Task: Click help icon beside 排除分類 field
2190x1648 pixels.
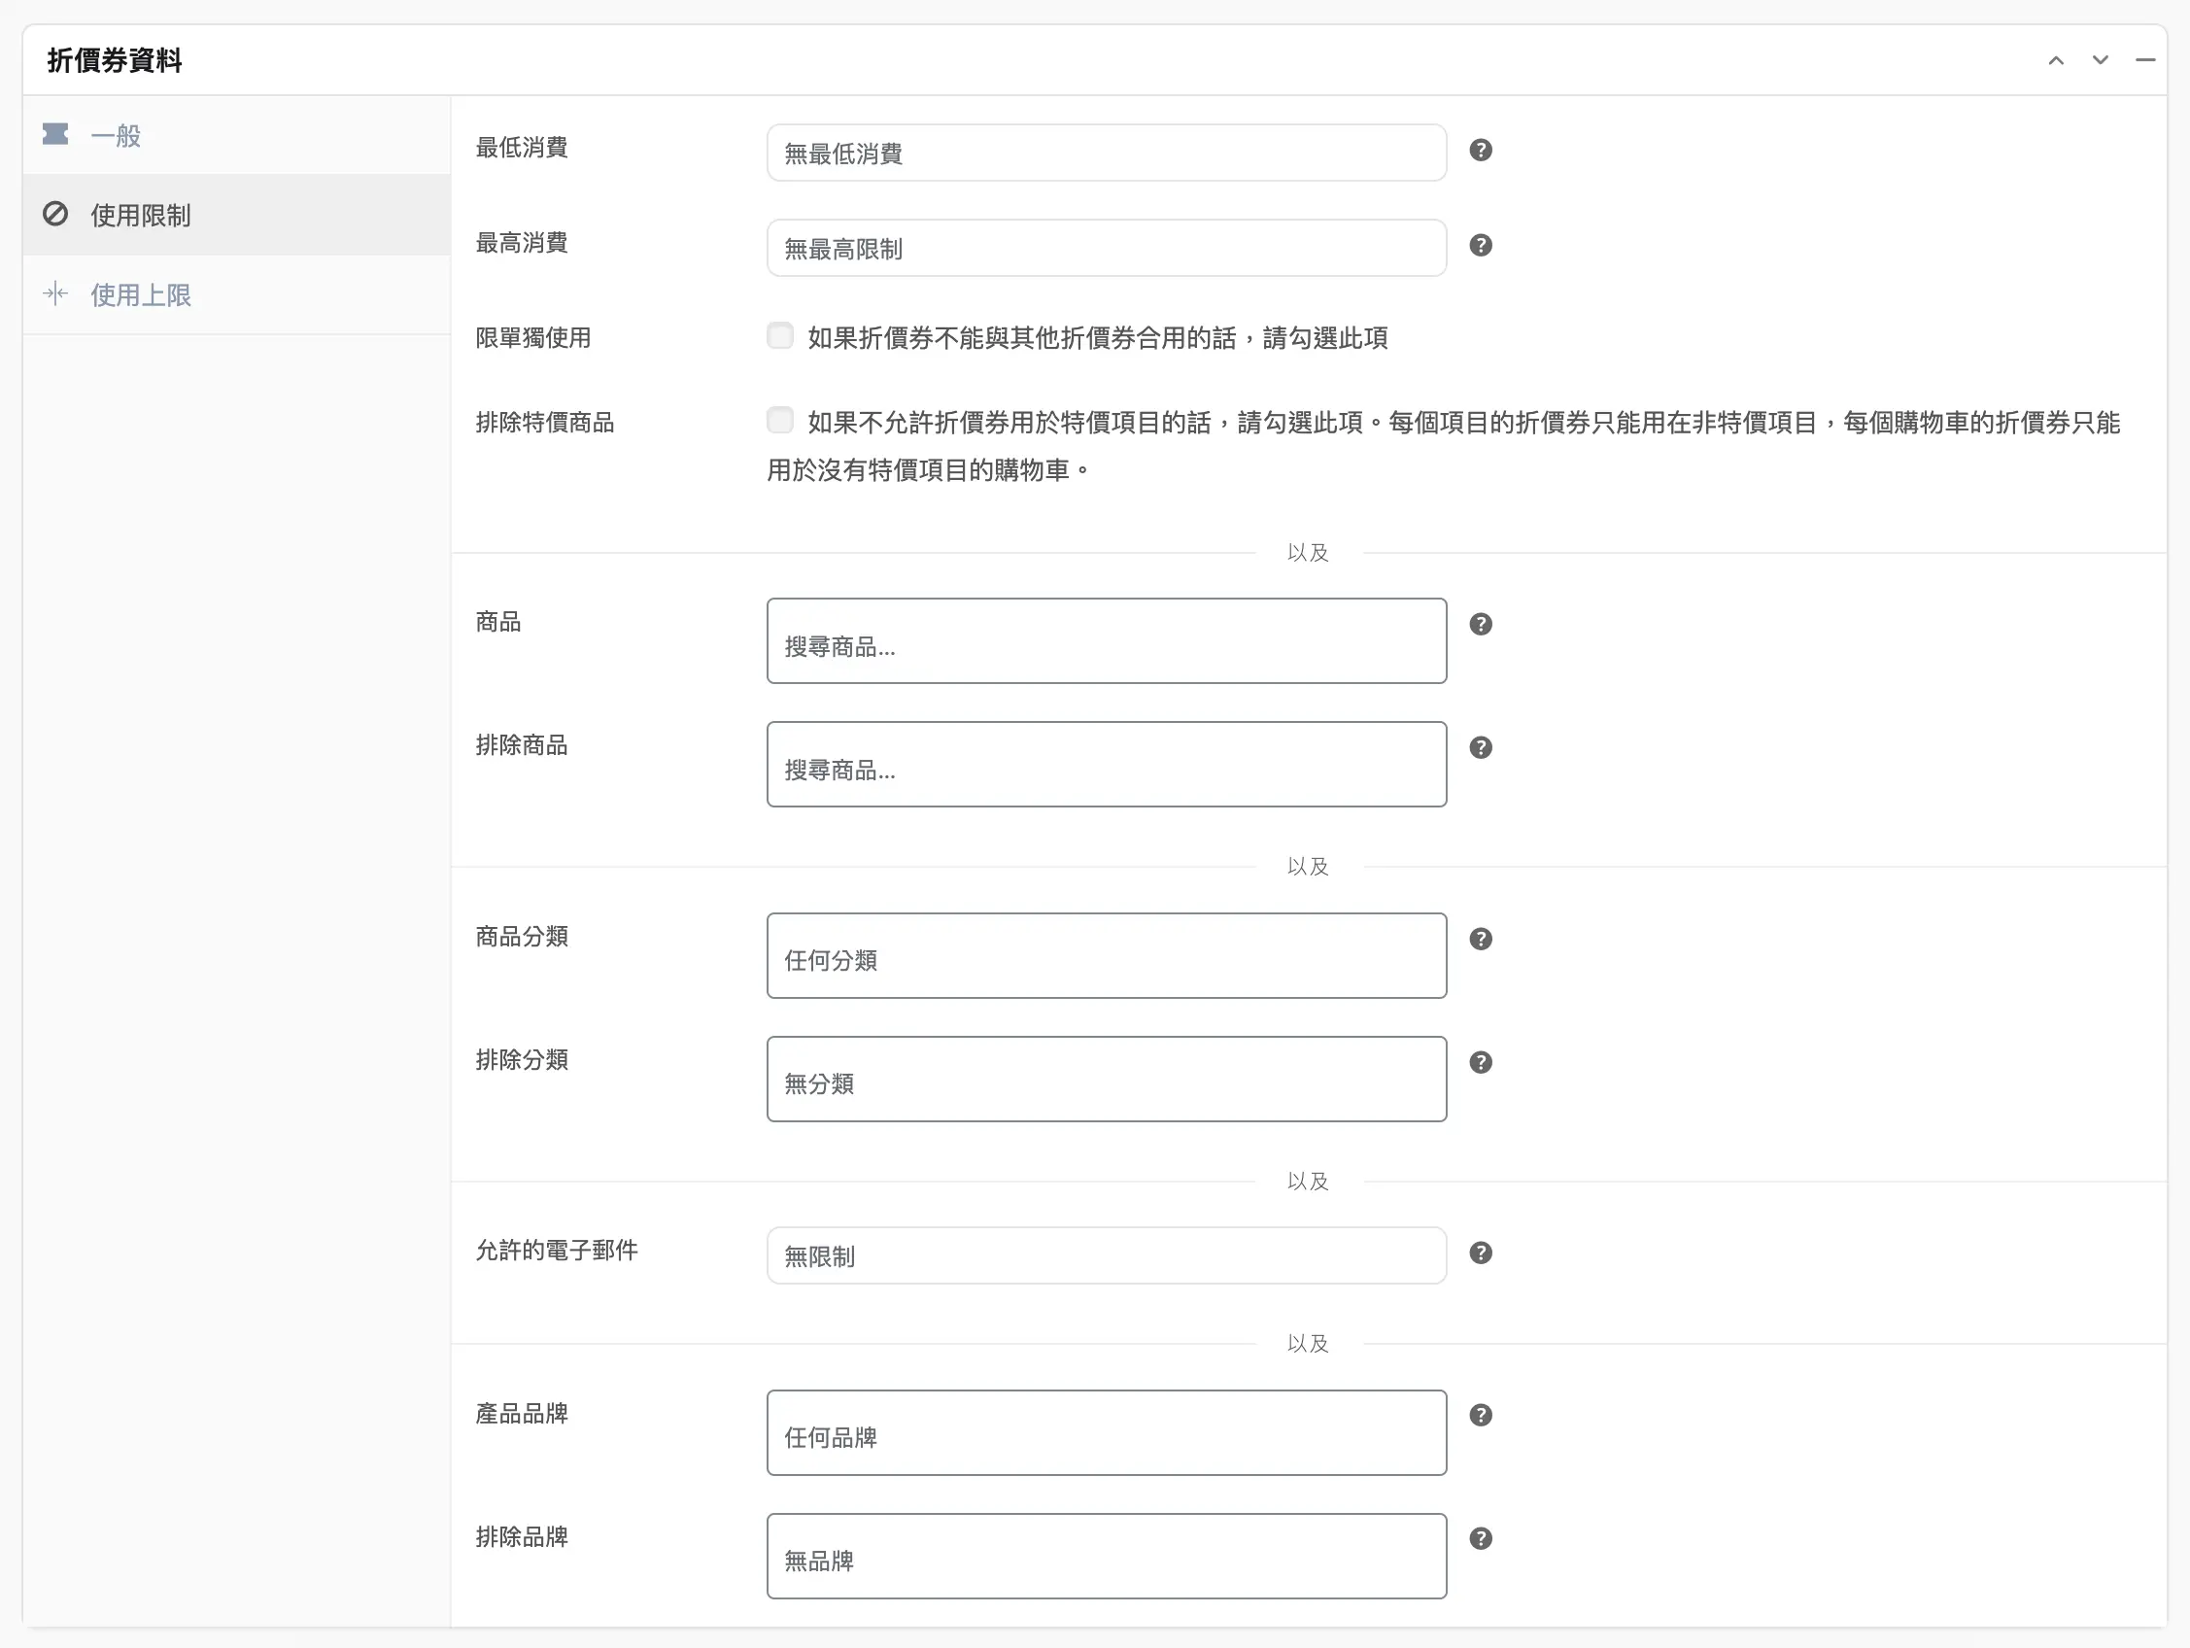Action: coord(1480,1063)
